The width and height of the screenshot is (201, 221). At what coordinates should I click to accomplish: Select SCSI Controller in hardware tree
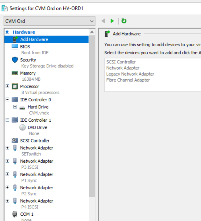(35, 141)
